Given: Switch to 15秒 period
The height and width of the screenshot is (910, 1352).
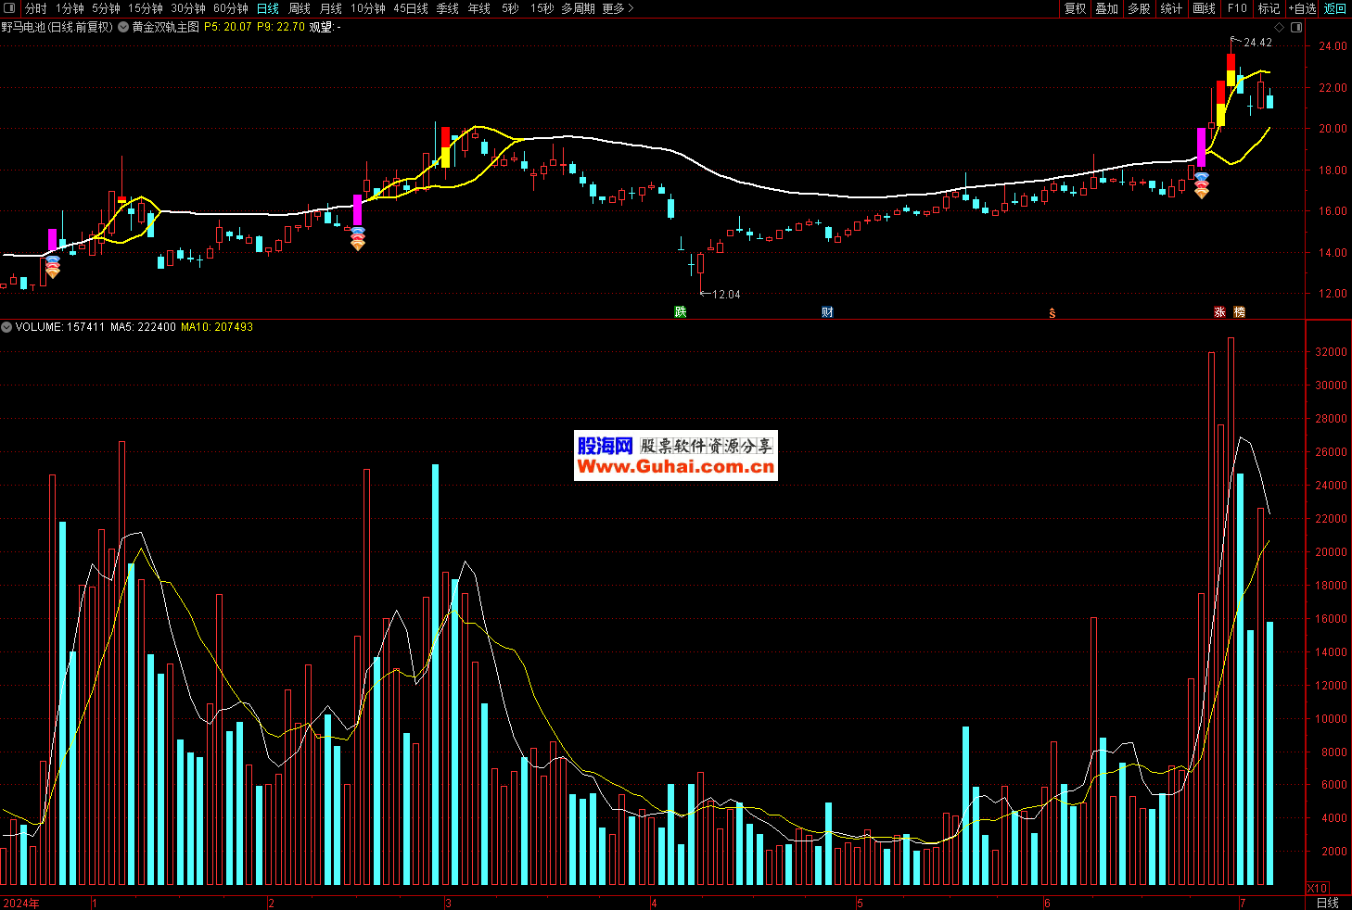Looking at the screenshot, I should (x=542, y=8).
